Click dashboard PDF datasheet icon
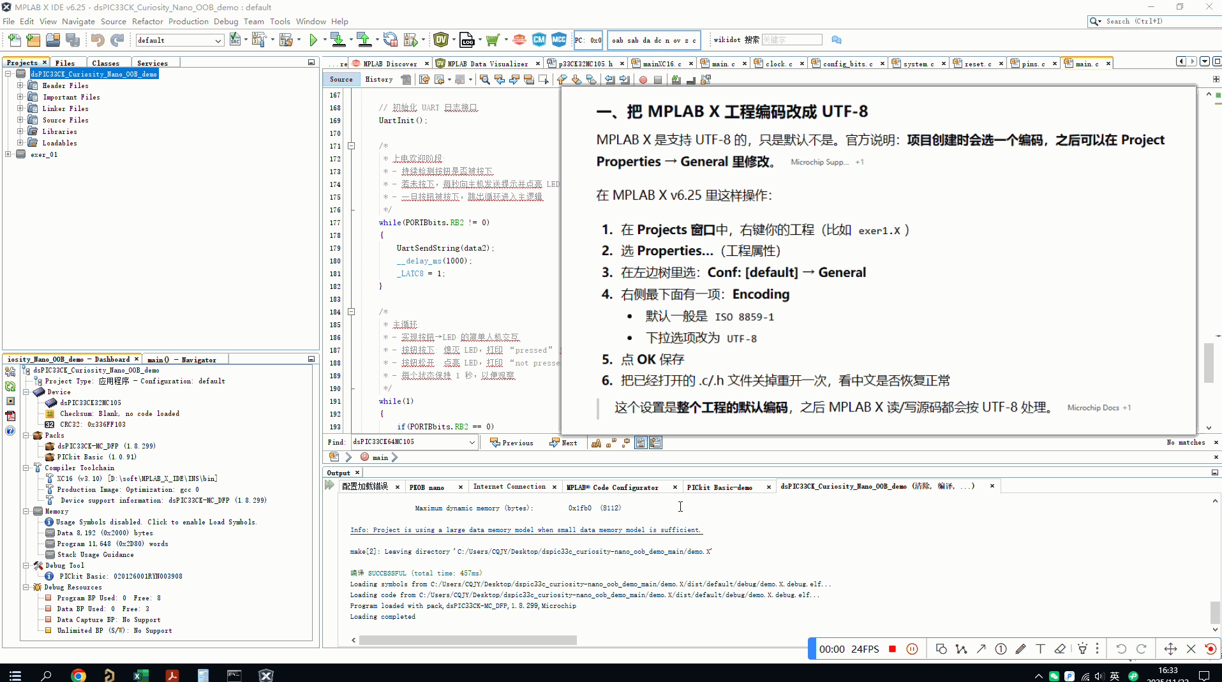Viewport: 1222px width, 682px height. coord(10,416)
